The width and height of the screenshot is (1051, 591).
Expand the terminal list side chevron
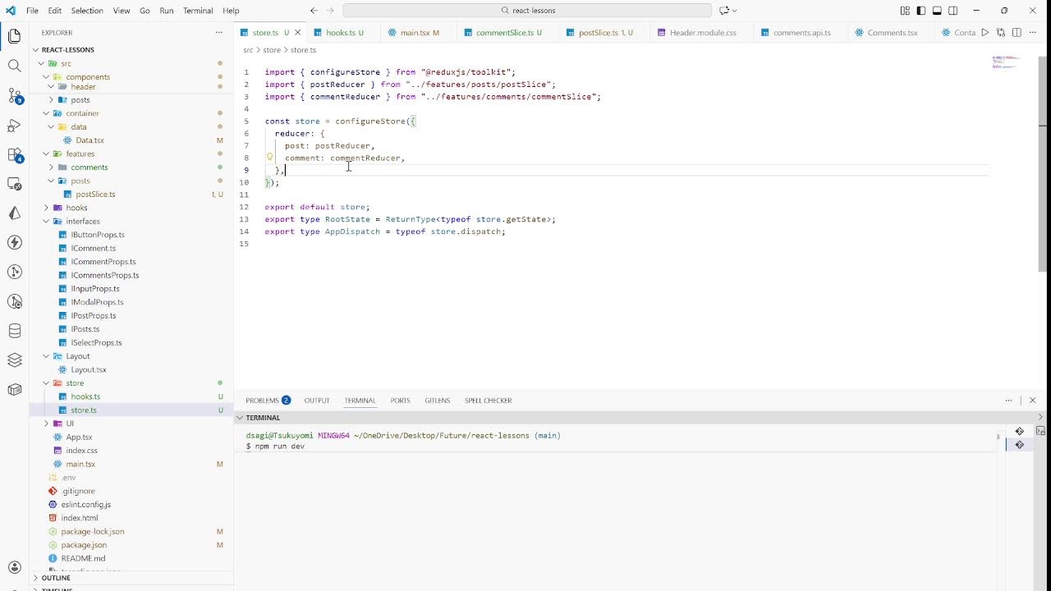(x=1040, y=418)
